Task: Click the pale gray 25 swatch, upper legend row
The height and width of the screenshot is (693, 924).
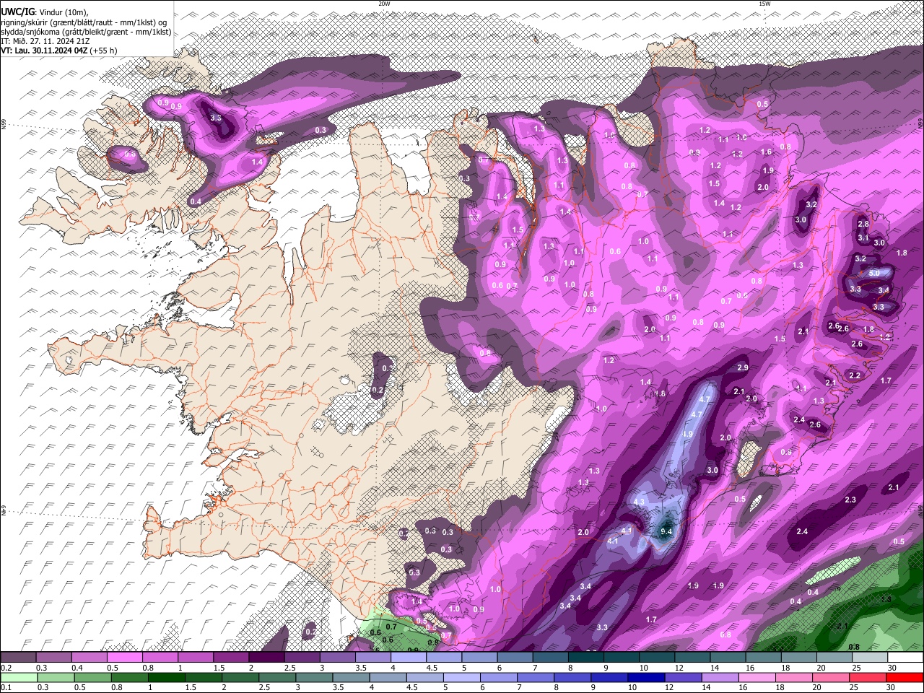Action: 869,658
